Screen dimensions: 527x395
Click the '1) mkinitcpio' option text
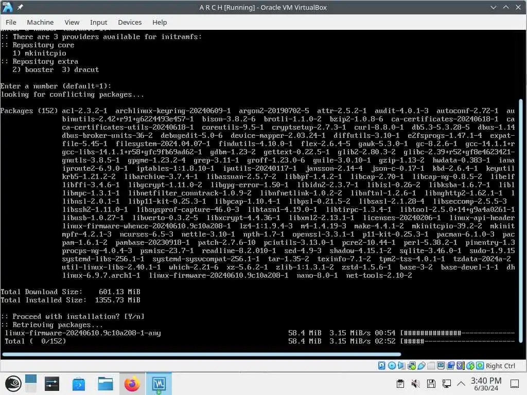[39, 53]
